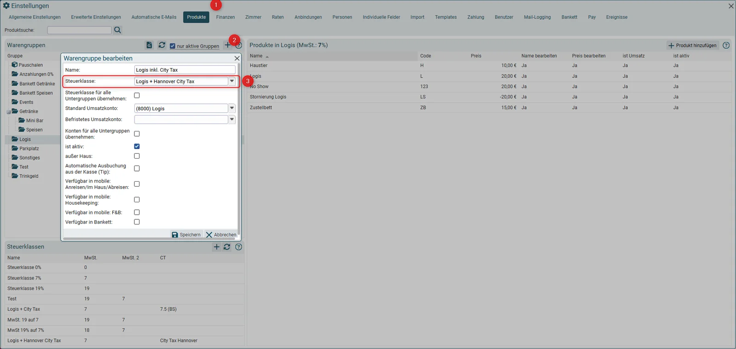Select the Logis group in the tree
Viewport: 736px width, 349px height.
25,139
